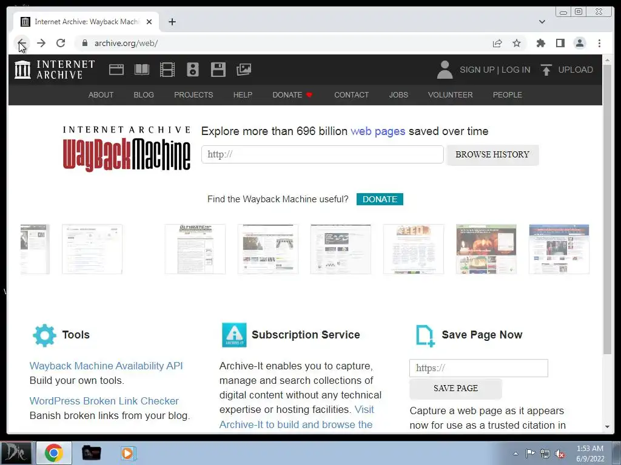Share this page icon in address bar
Screen dimensions: 621x465
pos(497,43)
